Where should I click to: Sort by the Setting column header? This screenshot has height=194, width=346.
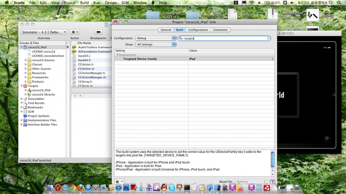(x=151, y=51)
